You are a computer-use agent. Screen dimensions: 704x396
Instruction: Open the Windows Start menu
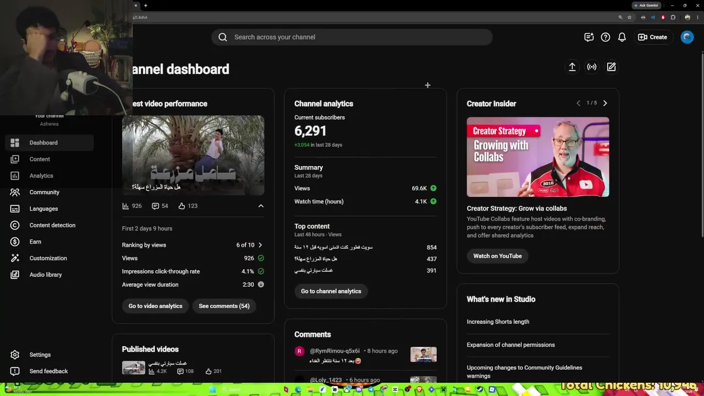pyautogui.click(x=212, y=389)
